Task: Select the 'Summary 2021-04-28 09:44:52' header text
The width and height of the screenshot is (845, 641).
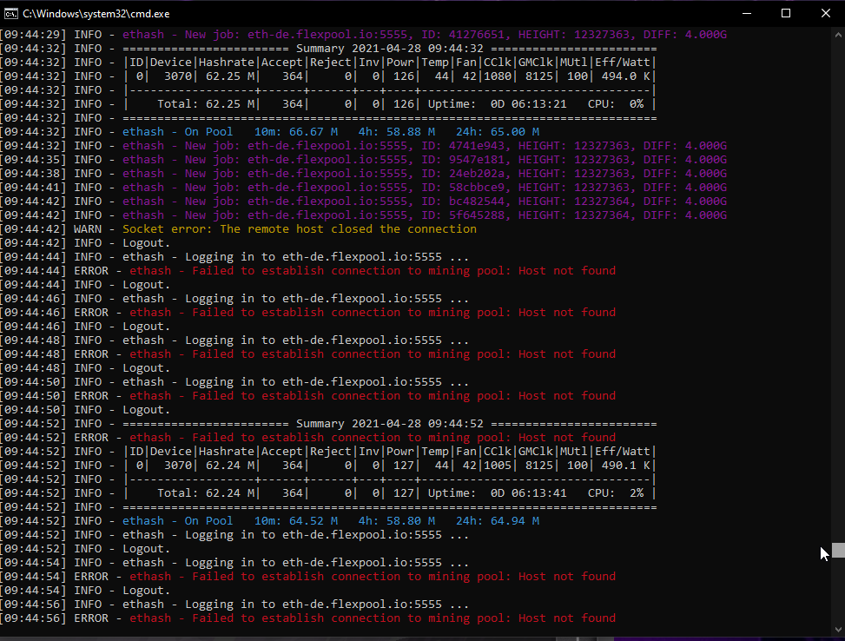Action: tap(390, 424)
